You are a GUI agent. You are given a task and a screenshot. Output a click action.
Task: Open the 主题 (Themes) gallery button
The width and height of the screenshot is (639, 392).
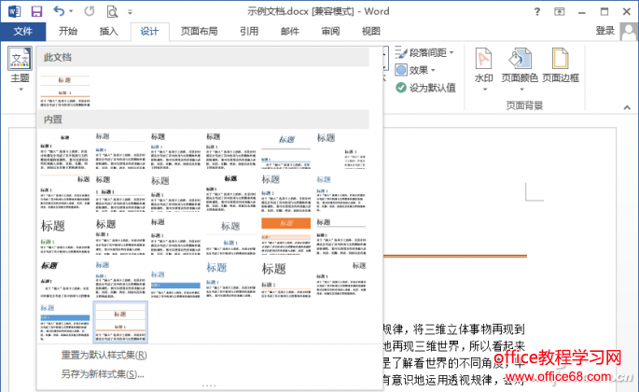[20, 69]
